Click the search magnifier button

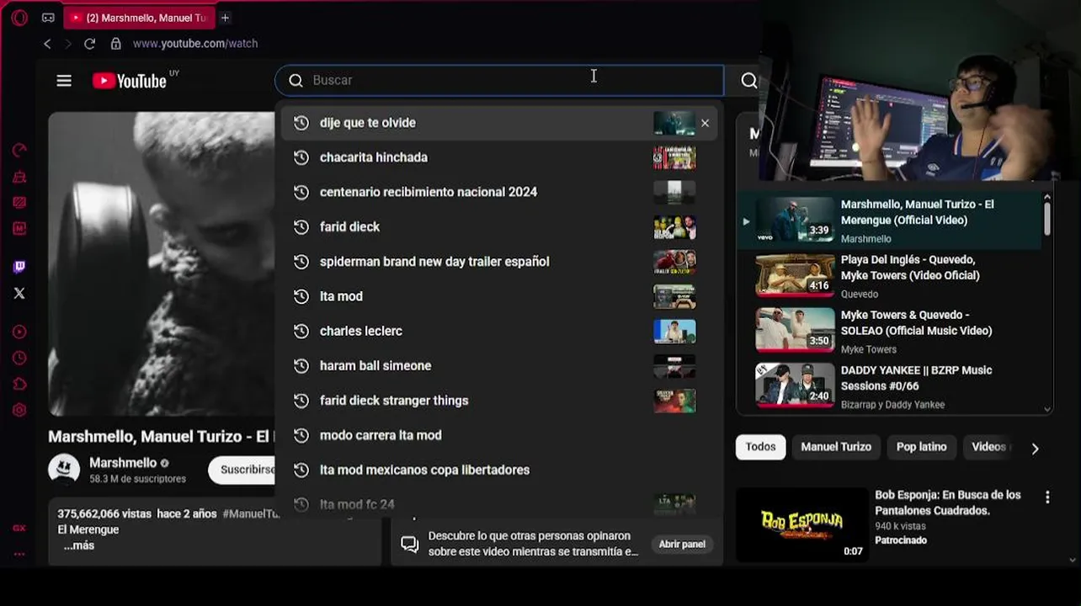coord(748,80)
